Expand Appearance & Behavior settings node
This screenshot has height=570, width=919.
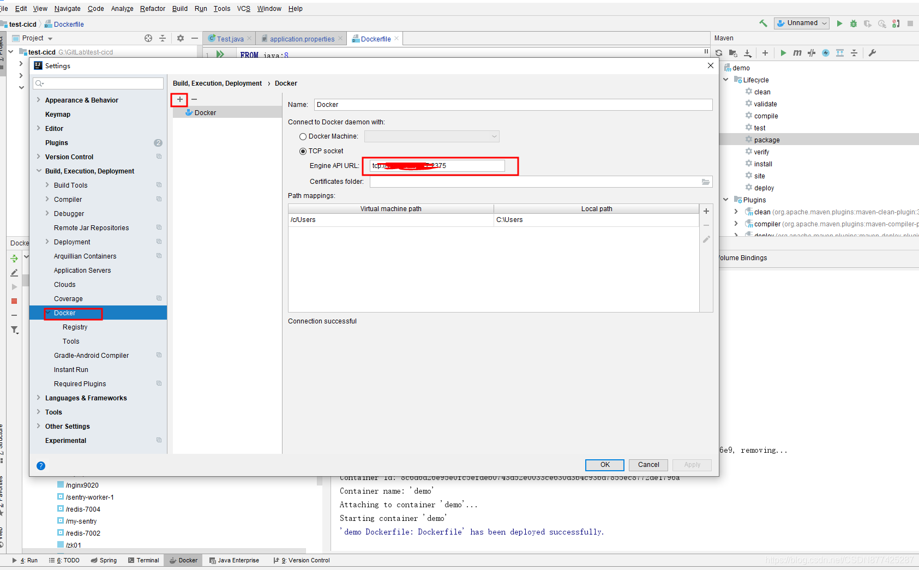[x=38, y=100]
